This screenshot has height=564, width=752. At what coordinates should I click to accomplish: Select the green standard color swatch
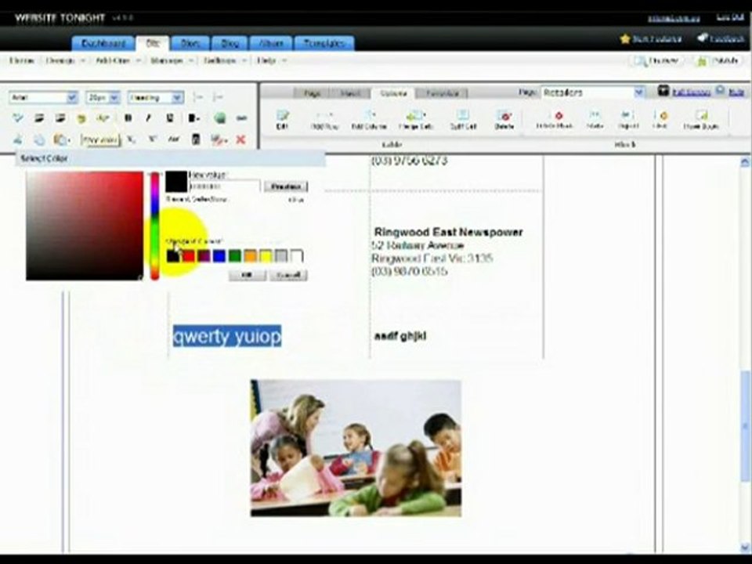click(234, 255)
